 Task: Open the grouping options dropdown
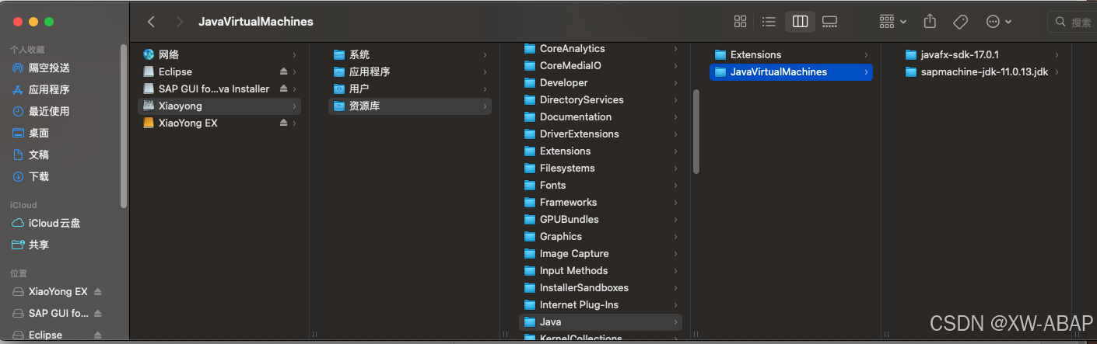[893, 22]
